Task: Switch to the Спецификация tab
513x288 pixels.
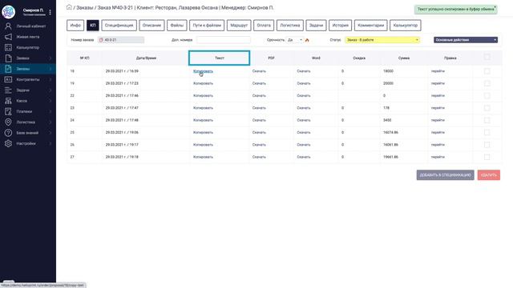Action: 119,25
